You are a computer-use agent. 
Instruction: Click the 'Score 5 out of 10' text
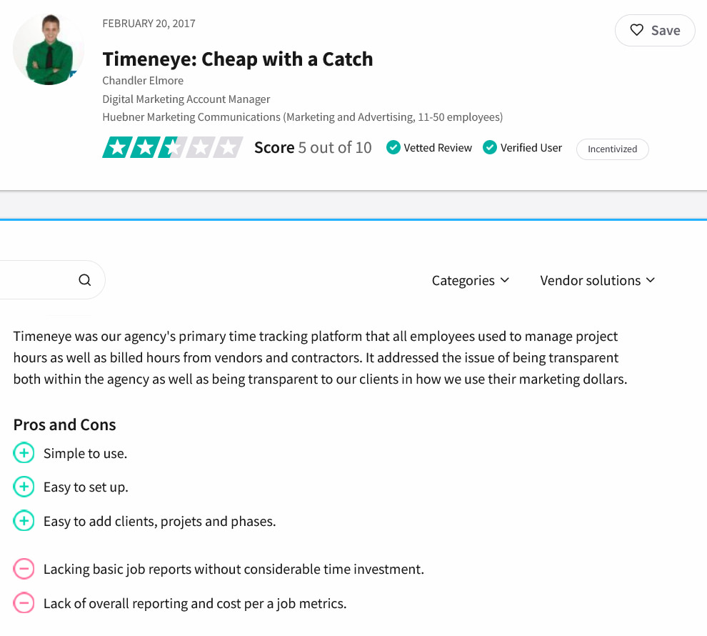point(313,148)
